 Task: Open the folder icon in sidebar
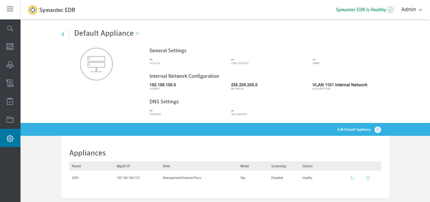tap(10, 120)
